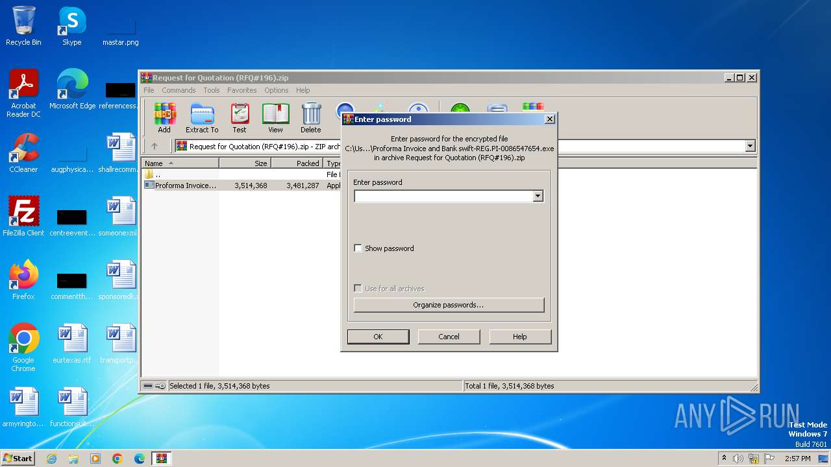Click WinRAR taskbar button
The image size is (831, 467).
[162, 459]
